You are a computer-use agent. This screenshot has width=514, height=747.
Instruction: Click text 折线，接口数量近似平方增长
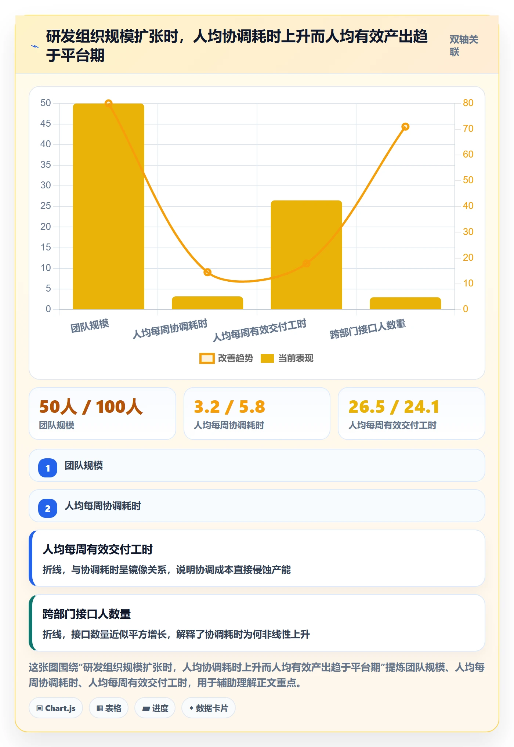click(x=105, y=634)
